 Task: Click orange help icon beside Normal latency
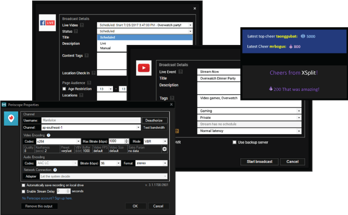[x=177, y=131]
